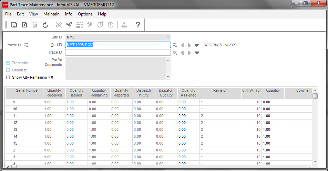Image resolution: width=328 pixels, height=171 pixels.
Task: Select serial number 11 cell
Action: [28, 116]
